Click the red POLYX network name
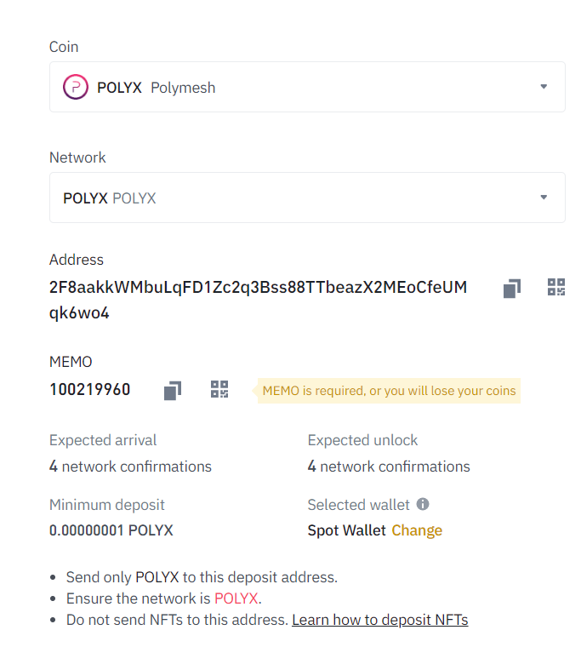This screenshot has height=670, width=581. click(x=236, y=598)
